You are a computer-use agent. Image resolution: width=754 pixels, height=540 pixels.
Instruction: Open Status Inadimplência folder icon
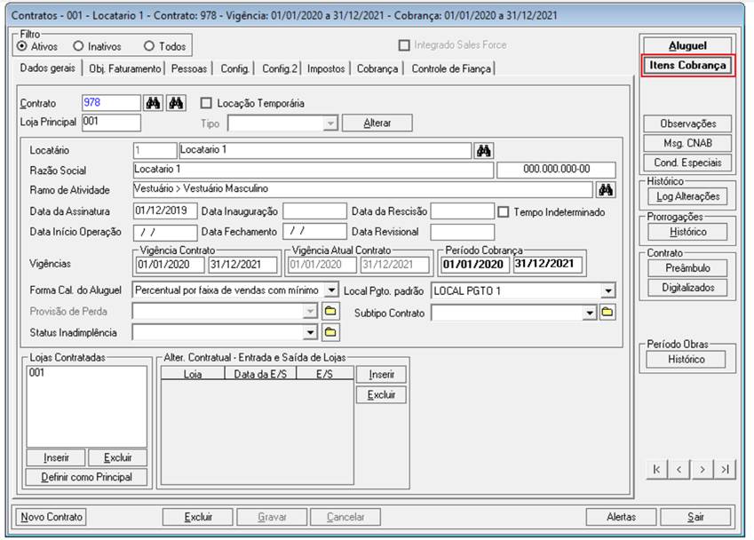[x=330, y=332]
